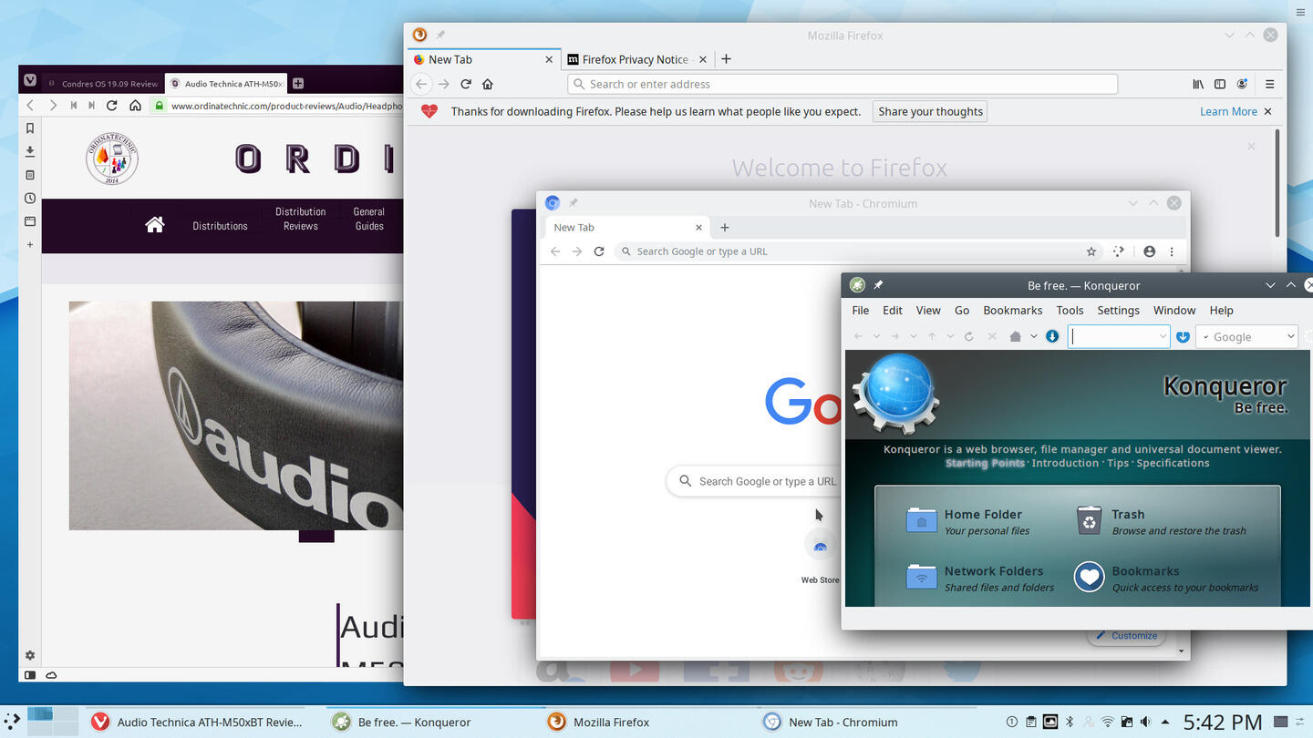Open Chromium extensions puzzle icon
Viewport: 1313px width, 738px height.
click(1119, 251)
